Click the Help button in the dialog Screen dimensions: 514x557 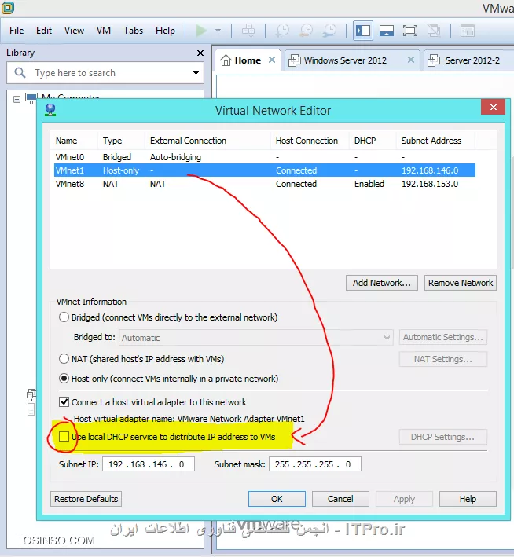(468, 499)
